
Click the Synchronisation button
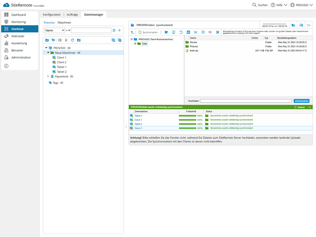click(148, 32)
